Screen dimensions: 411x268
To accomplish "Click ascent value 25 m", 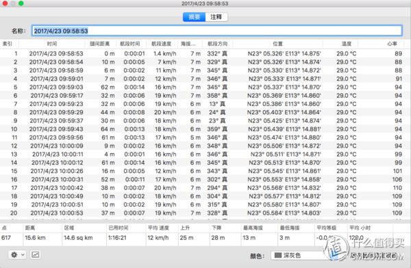I will click(x=186, y=238).
